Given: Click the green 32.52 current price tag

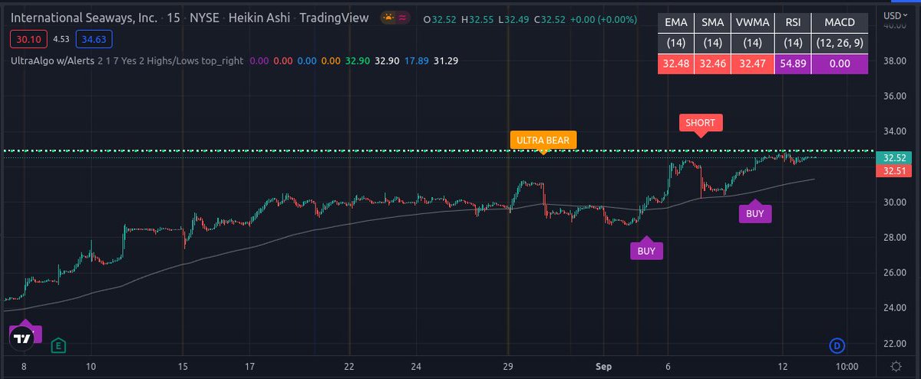Looking at the screenshot, I should (x=896, y=157).
